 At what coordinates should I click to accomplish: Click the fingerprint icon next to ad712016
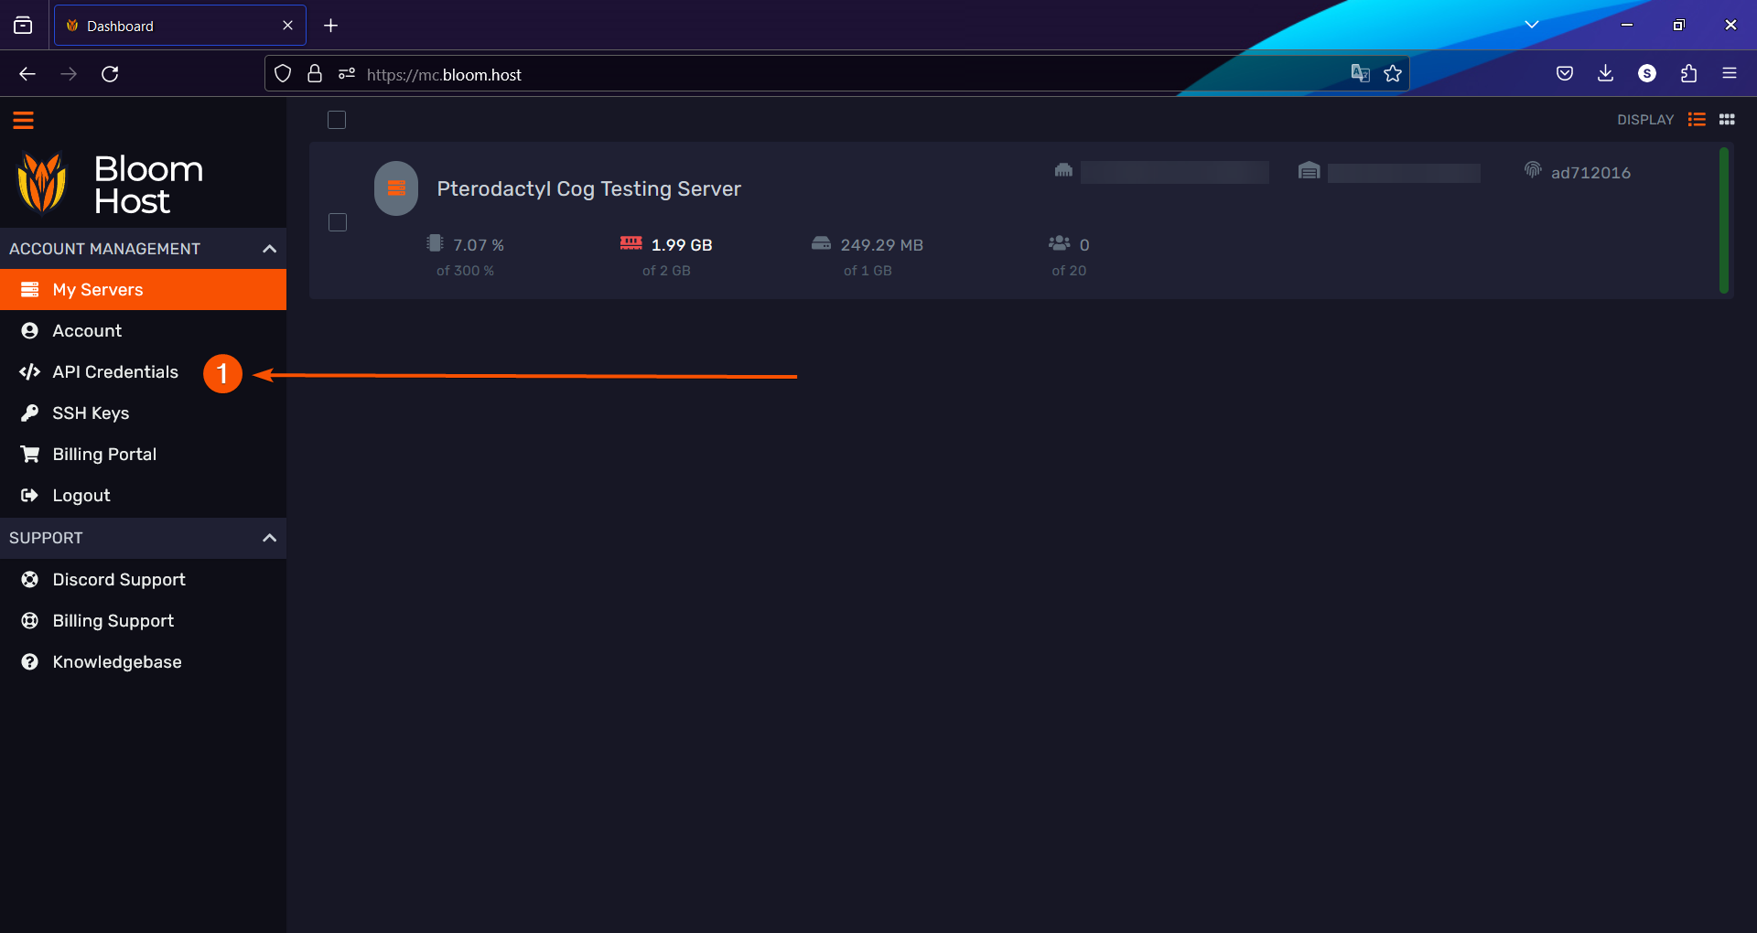pos(1533,170)
